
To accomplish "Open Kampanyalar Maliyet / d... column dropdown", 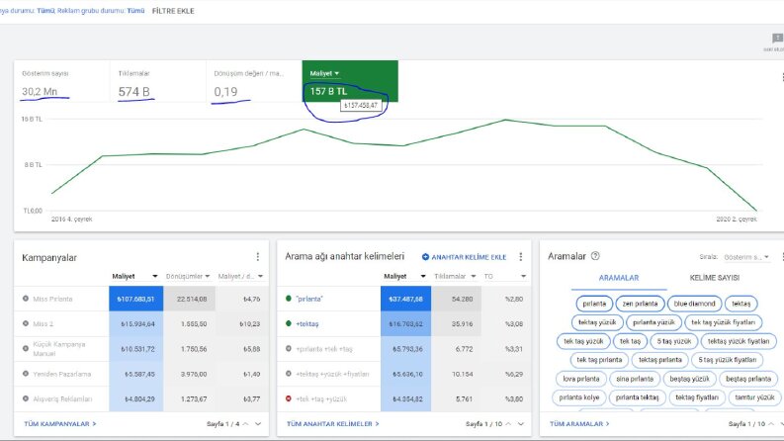I will pyautogui.click(x=260, y=276).
